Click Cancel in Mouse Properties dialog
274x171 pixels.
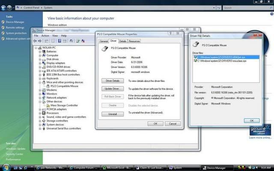(173, 124)
